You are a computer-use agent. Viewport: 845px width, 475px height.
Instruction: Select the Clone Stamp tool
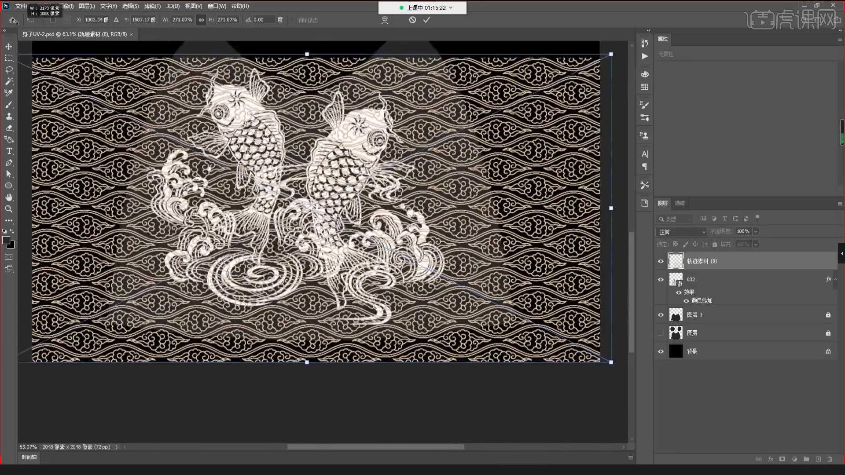[9, 116]
